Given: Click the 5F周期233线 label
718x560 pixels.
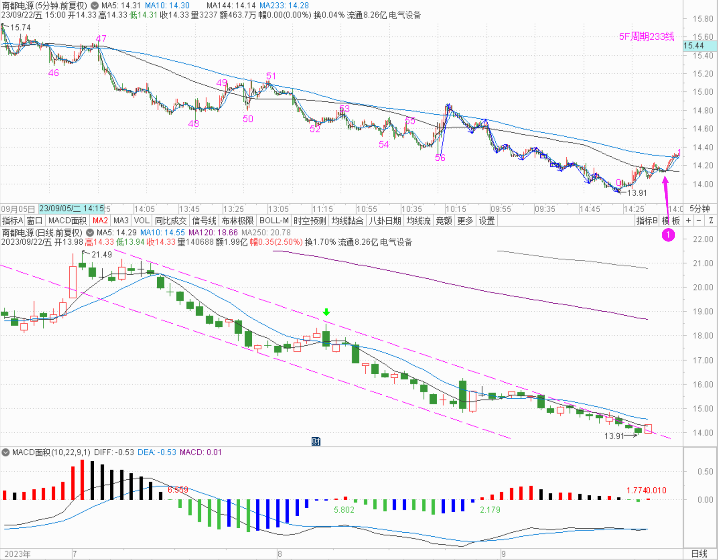Looking at the screenshot, I should click(647, 37).
